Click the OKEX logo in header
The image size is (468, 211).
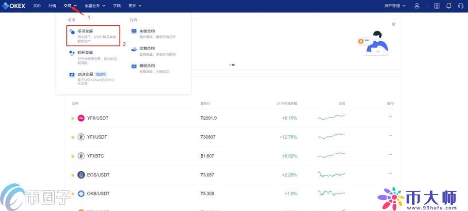click(14, 6)
